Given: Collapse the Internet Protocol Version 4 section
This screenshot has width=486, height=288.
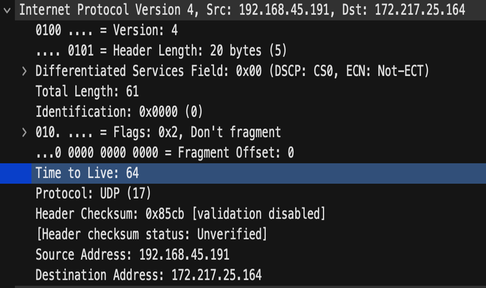Looking at the screenshot, I should (7, 10).
